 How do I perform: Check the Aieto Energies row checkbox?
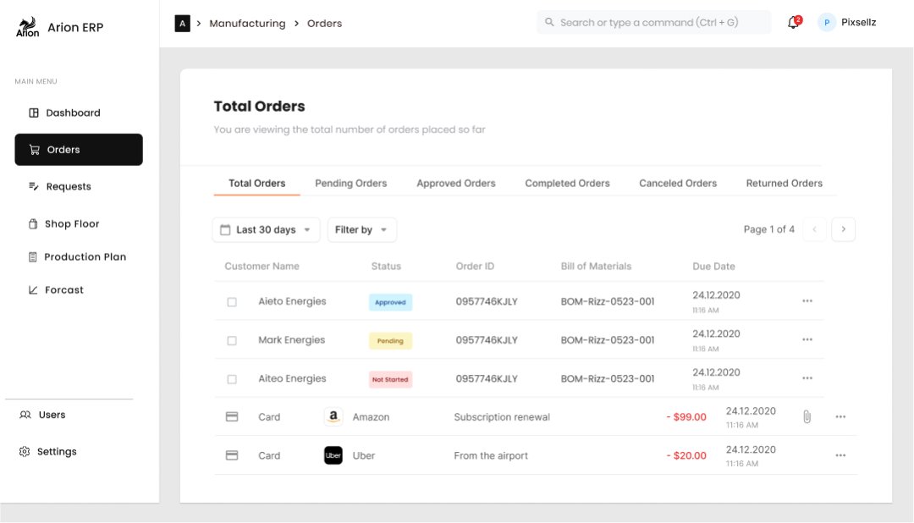232,302
